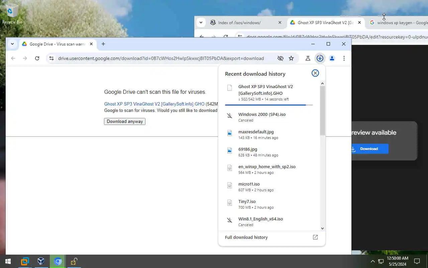Image resolution: width=428 pixels, height=268 pixels.
Task: Switch to Chrome on the taskbar
Action: (x=58, y=261)
